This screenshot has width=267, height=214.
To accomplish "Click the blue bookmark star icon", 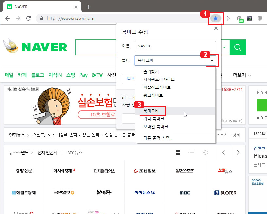I will click(x=216, y=18).
